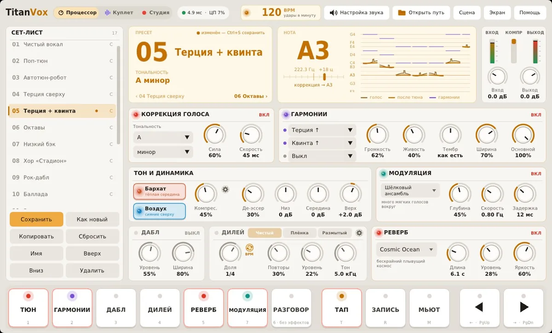Open the Квинта ↑ harmony dropdown
The width and height of the screenshot is (552, 333).
pyautogui.click(x=322, y=143)
